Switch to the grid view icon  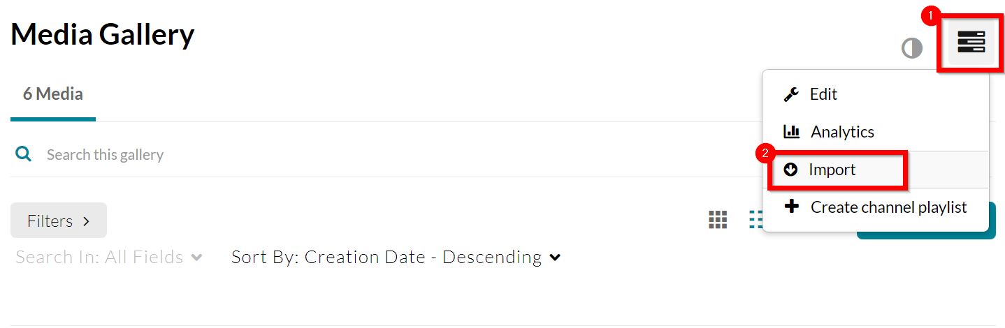point(718,220)
